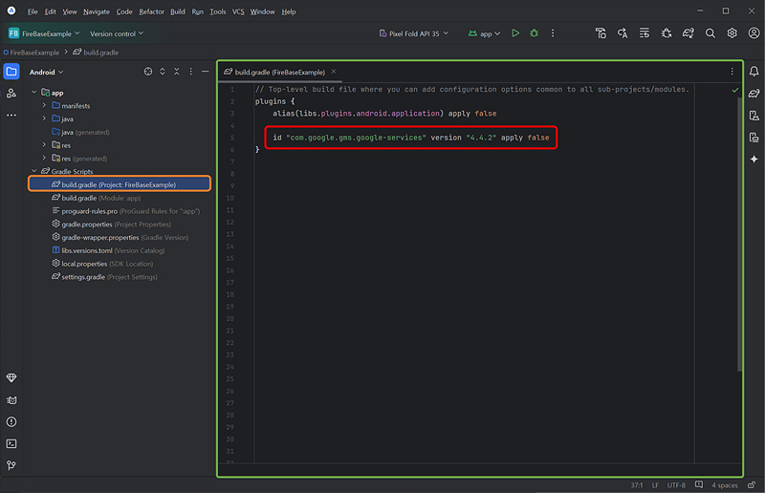Screen dimensions: 765x493
Task: Run the app with the green play button
Action: [x=515, y=33]
